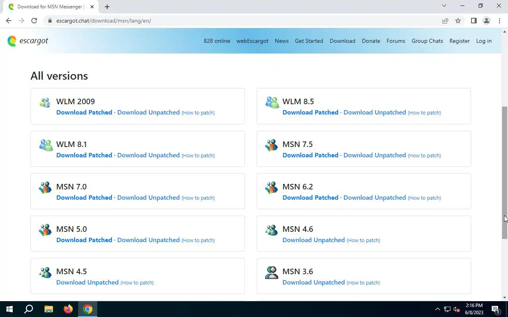508x317 pixels.
Task: Open the Windows Start menu
Action: 10,309
